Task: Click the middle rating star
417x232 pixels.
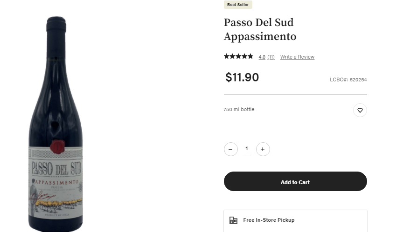Action: [x=238, y=56]
